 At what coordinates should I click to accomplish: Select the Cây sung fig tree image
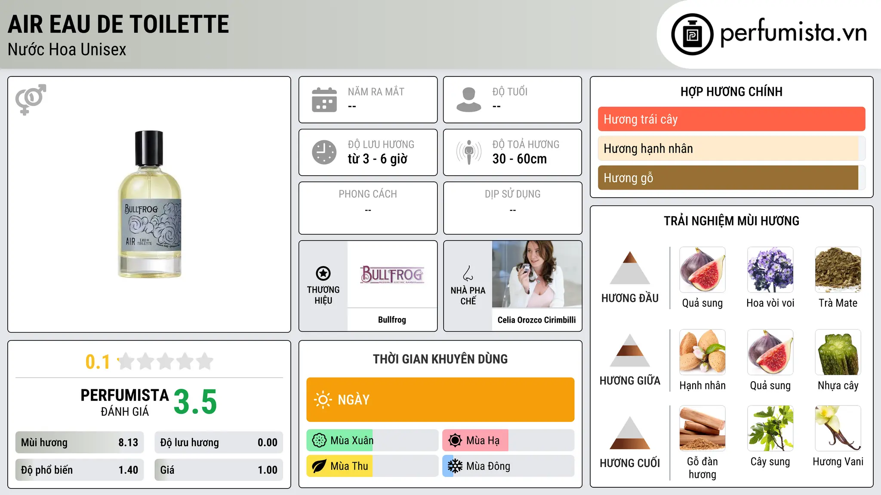[770, 428]
